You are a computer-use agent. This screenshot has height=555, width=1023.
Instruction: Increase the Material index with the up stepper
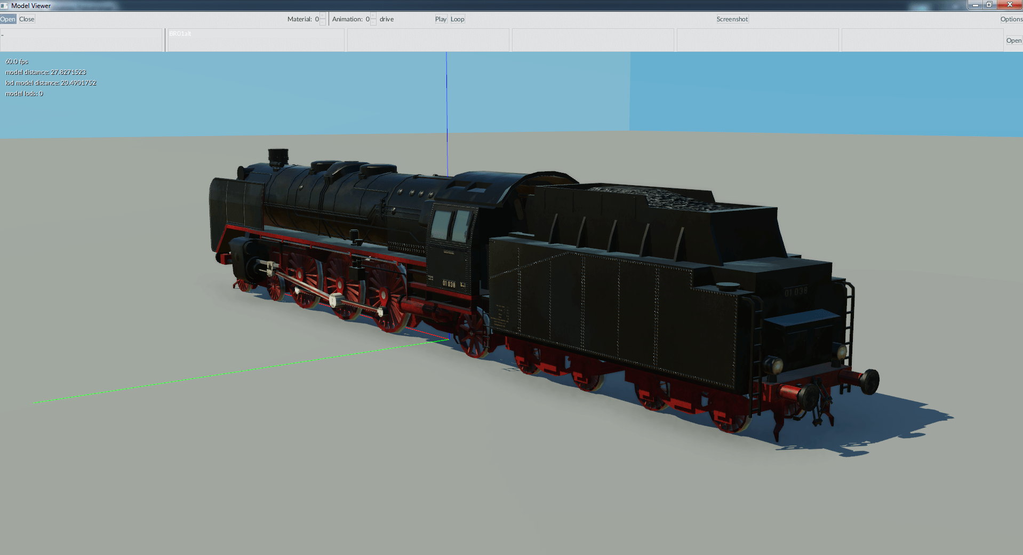[323, 16]
